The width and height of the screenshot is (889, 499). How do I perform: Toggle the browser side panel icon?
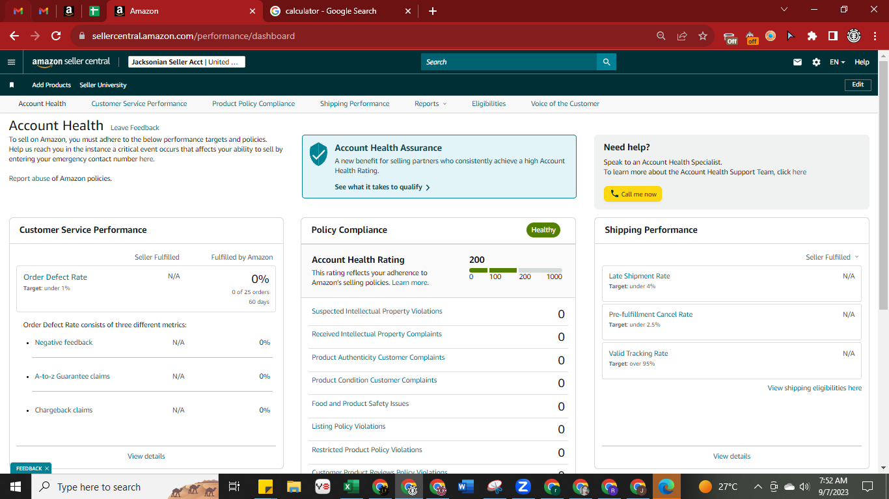tap(832, 36)
